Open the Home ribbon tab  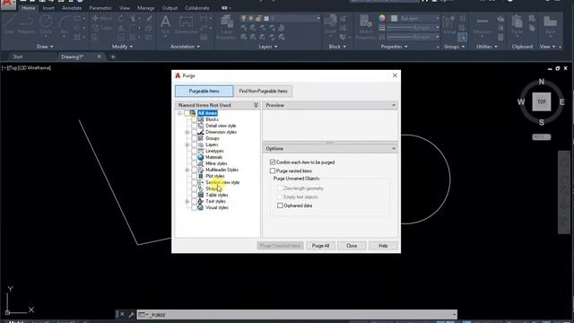[28, 8]
